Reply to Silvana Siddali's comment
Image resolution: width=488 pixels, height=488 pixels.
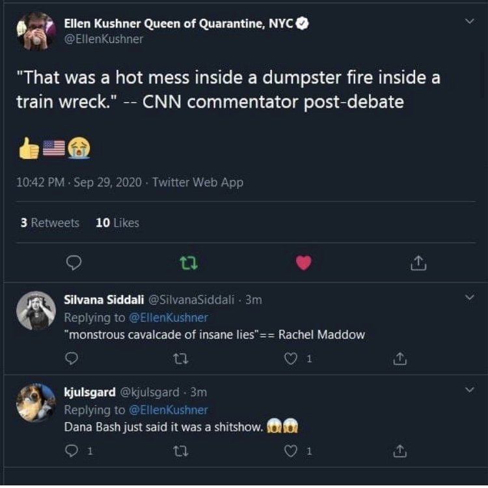click(x=72, y=358)
